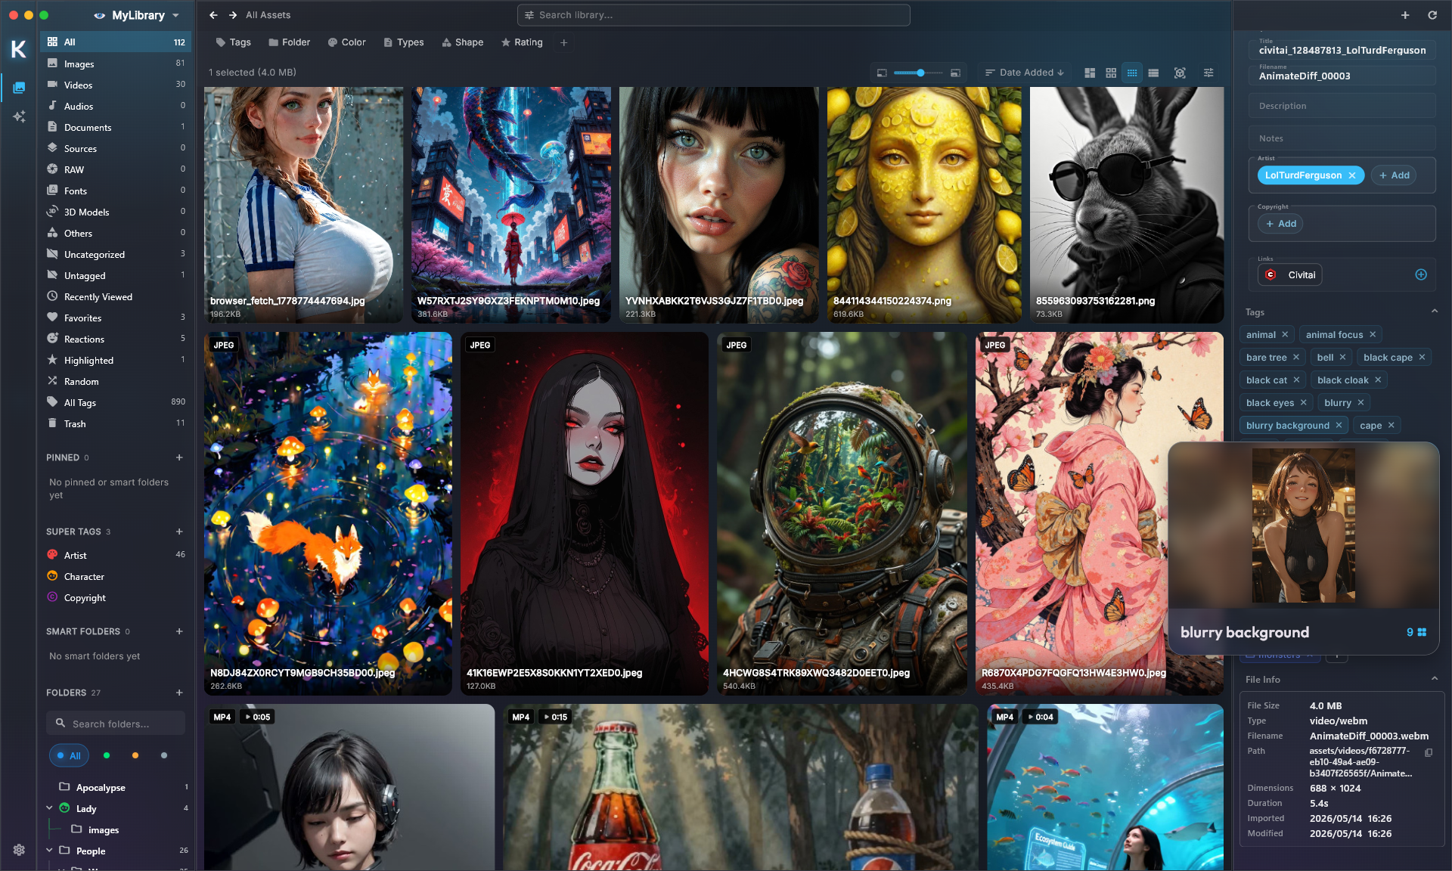The width and height of the screenshot is (1452, 871).
Task: Click Add button in the Artist field
Action: pos(1394,175)
